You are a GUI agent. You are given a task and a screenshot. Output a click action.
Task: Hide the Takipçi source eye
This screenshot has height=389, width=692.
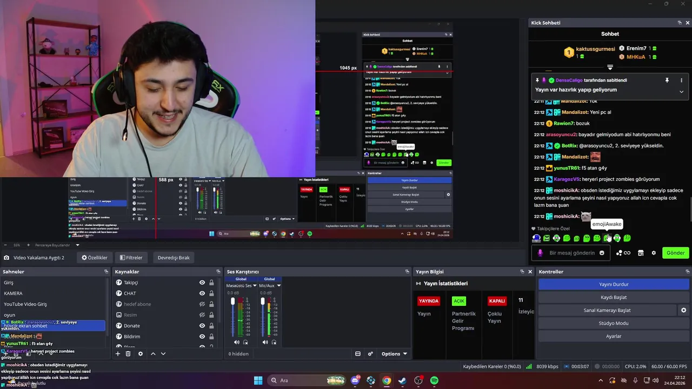(202, 283)
